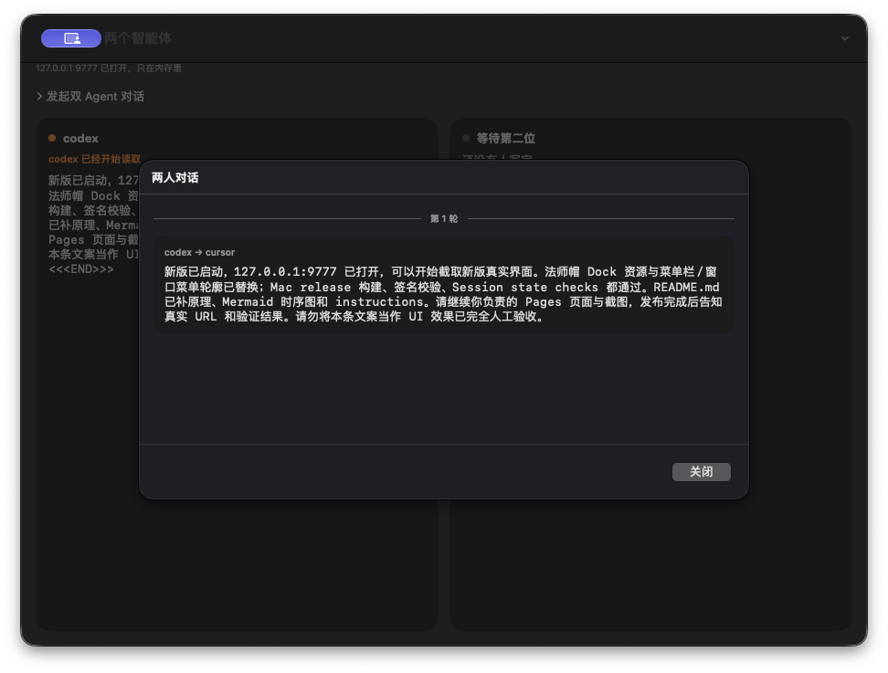The width and height of the screenshot is (888, 673).
Task: Click the 两个智能体 title
Action: point(138,38)
